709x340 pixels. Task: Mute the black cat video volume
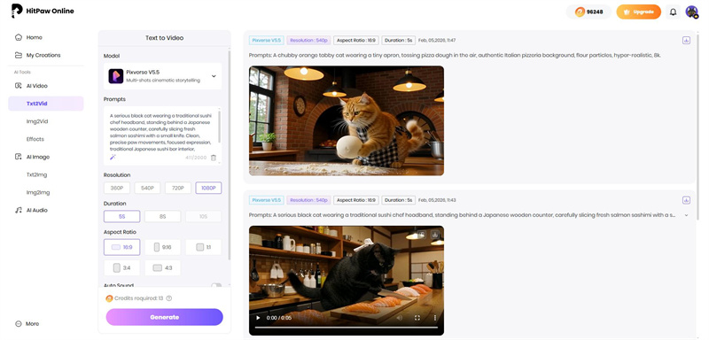point(400,318)
